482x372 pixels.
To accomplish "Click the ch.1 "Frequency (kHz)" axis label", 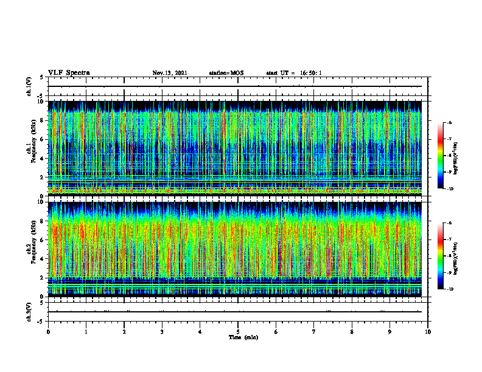I will click(x=34, y=141).
